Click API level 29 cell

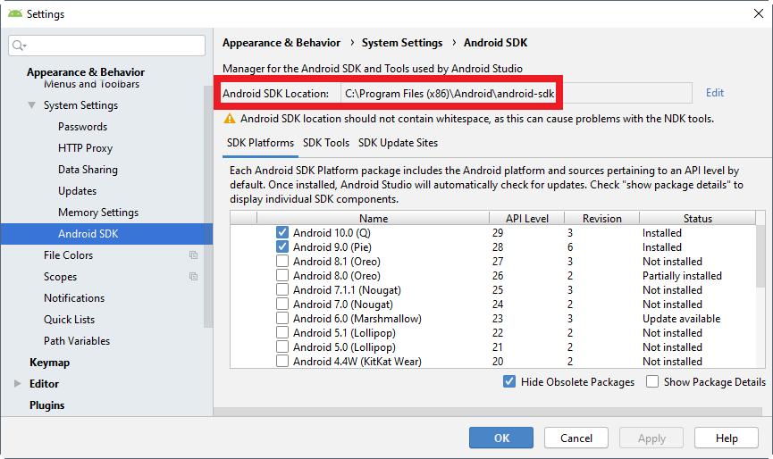click(498, 232)
